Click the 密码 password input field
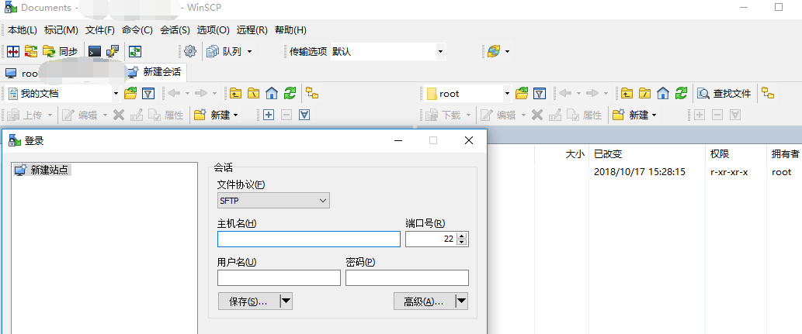The height and width of the screenshot is (334, 802). 407,278
